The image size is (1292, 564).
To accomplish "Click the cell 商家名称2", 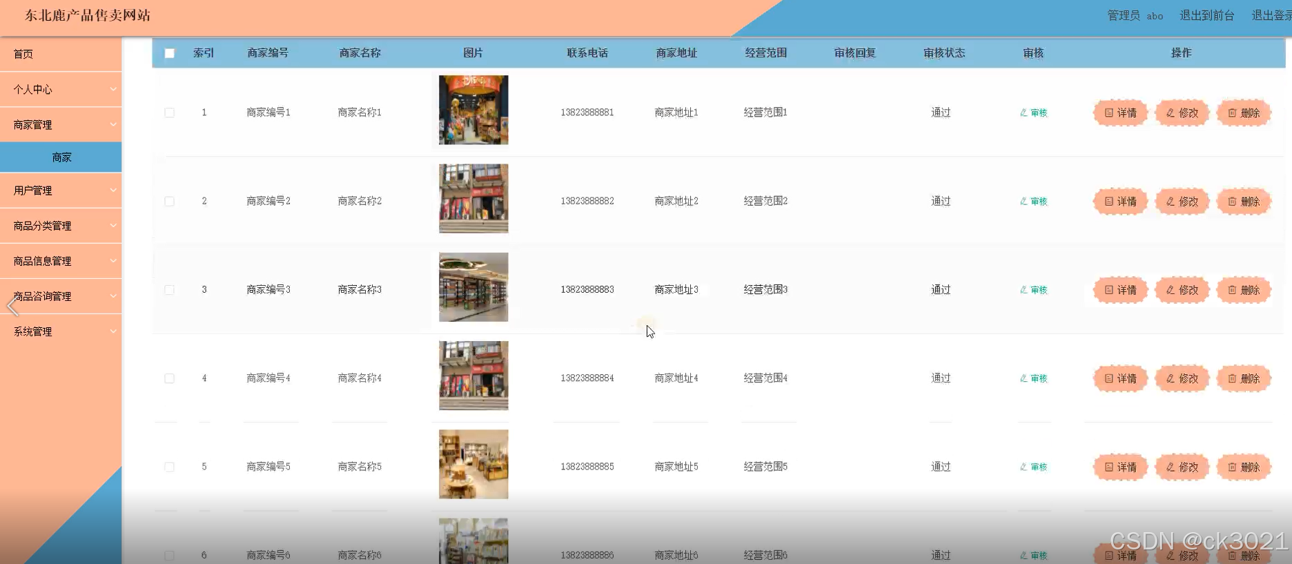I will coord(360,201).
